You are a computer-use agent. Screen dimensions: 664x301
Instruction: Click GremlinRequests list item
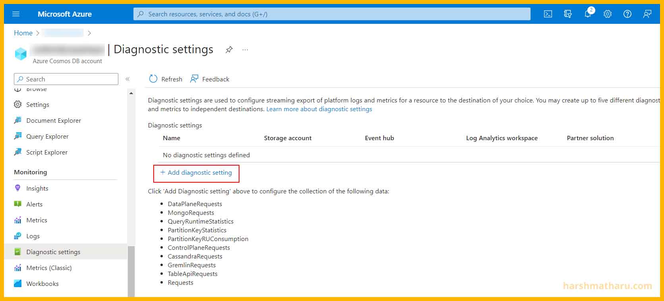click(192, 265)
